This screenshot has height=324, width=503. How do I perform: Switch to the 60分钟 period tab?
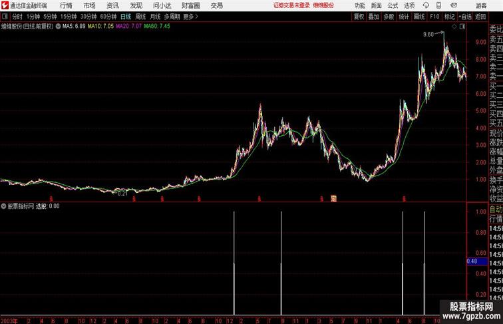[x=108, y=17]
